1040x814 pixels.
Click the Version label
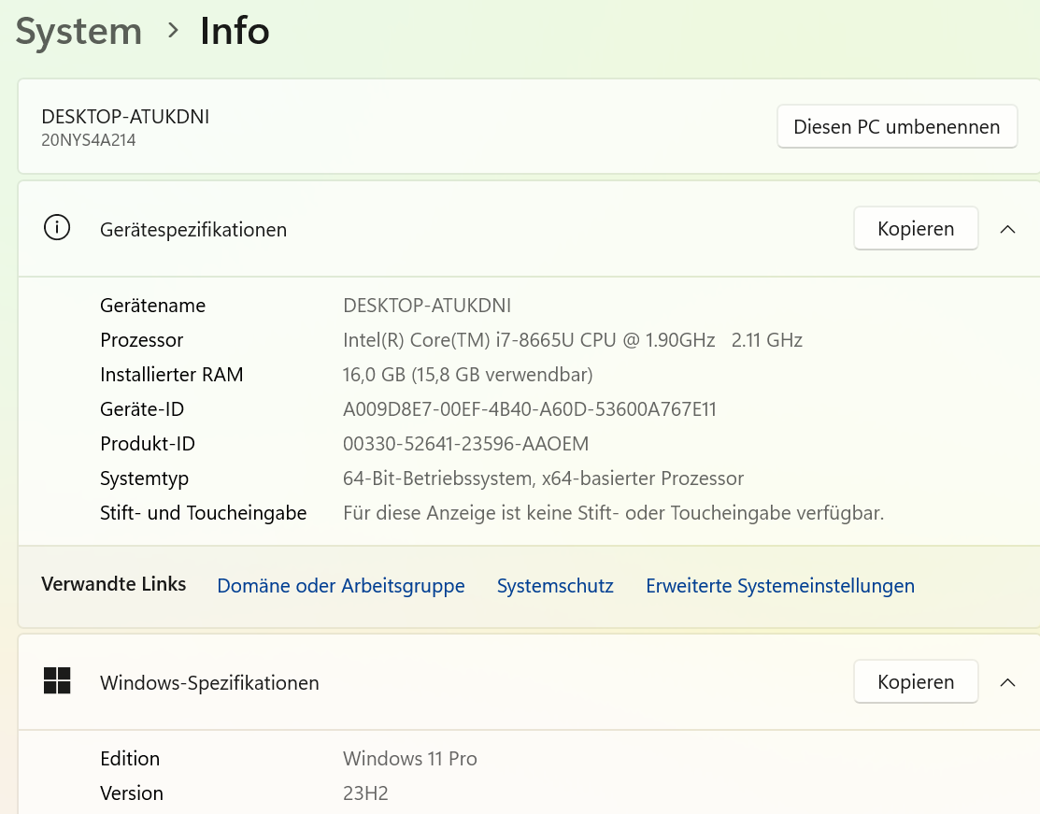click(132, 793)
